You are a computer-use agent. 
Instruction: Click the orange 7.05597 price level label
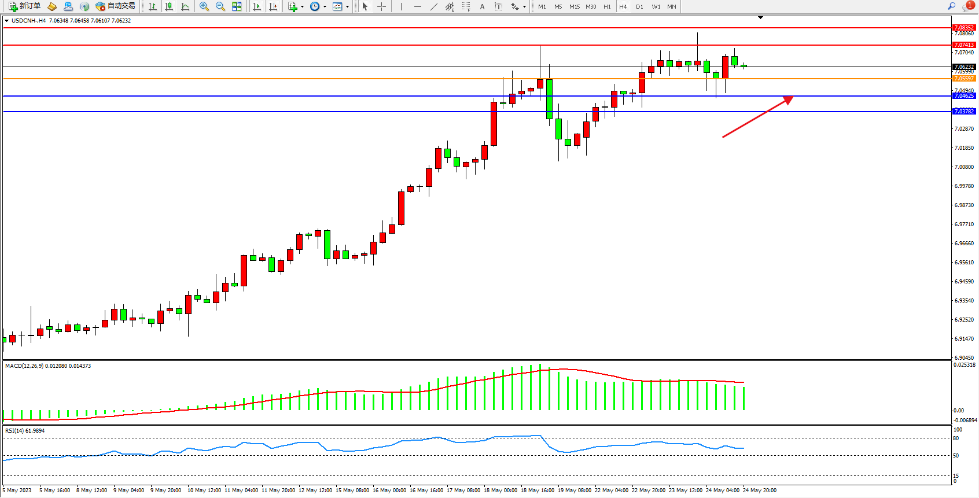point(964,79)
